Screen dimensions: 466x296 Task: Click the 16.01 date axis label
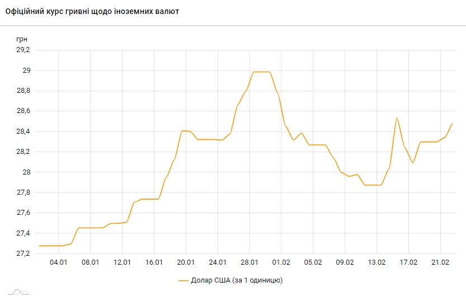click(x=154, y=262)
